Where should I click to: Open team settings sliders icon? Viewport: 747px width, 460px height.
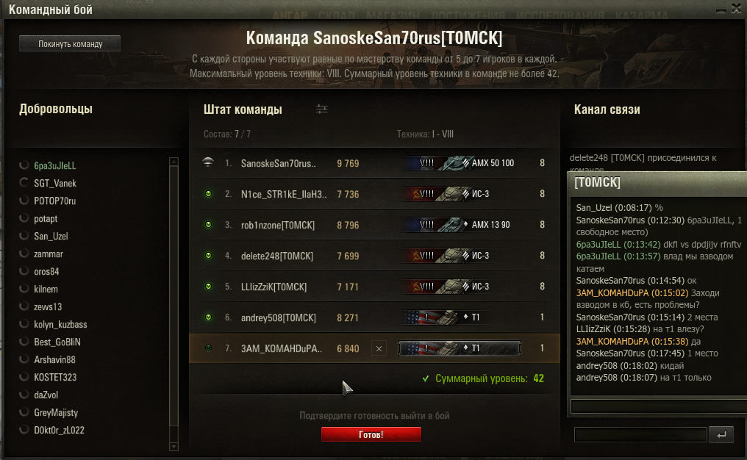pyautogui.click(x=321, y=109)
